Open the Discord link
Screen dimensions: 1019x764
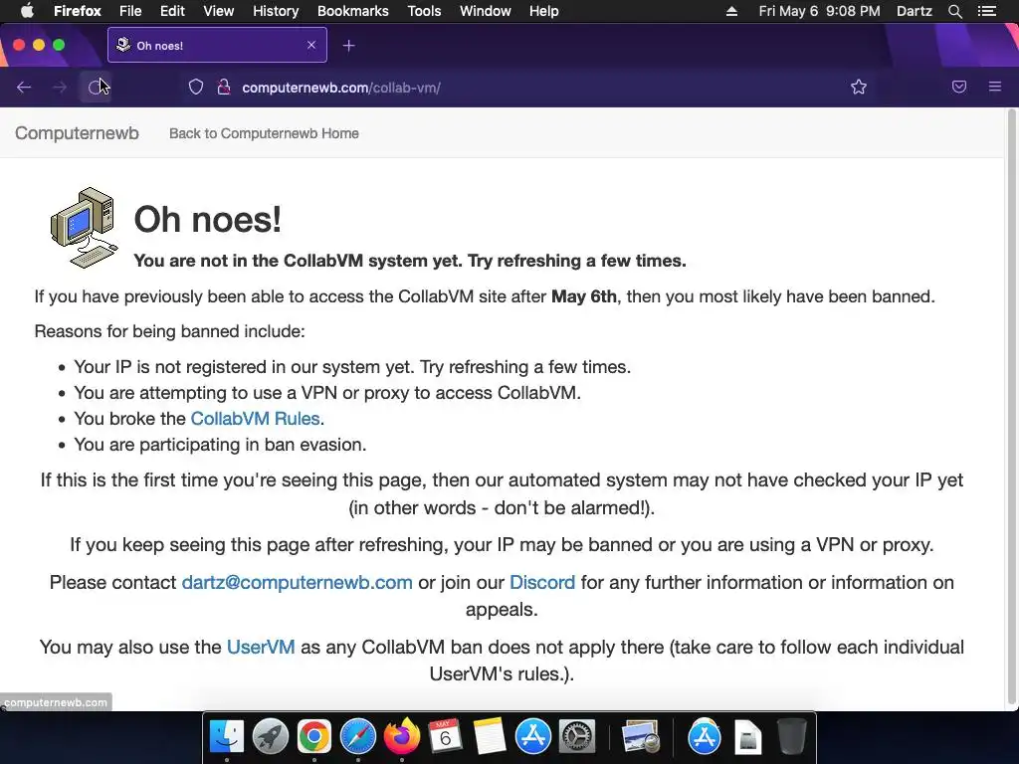pyautogui.click(x=542, y=582)
